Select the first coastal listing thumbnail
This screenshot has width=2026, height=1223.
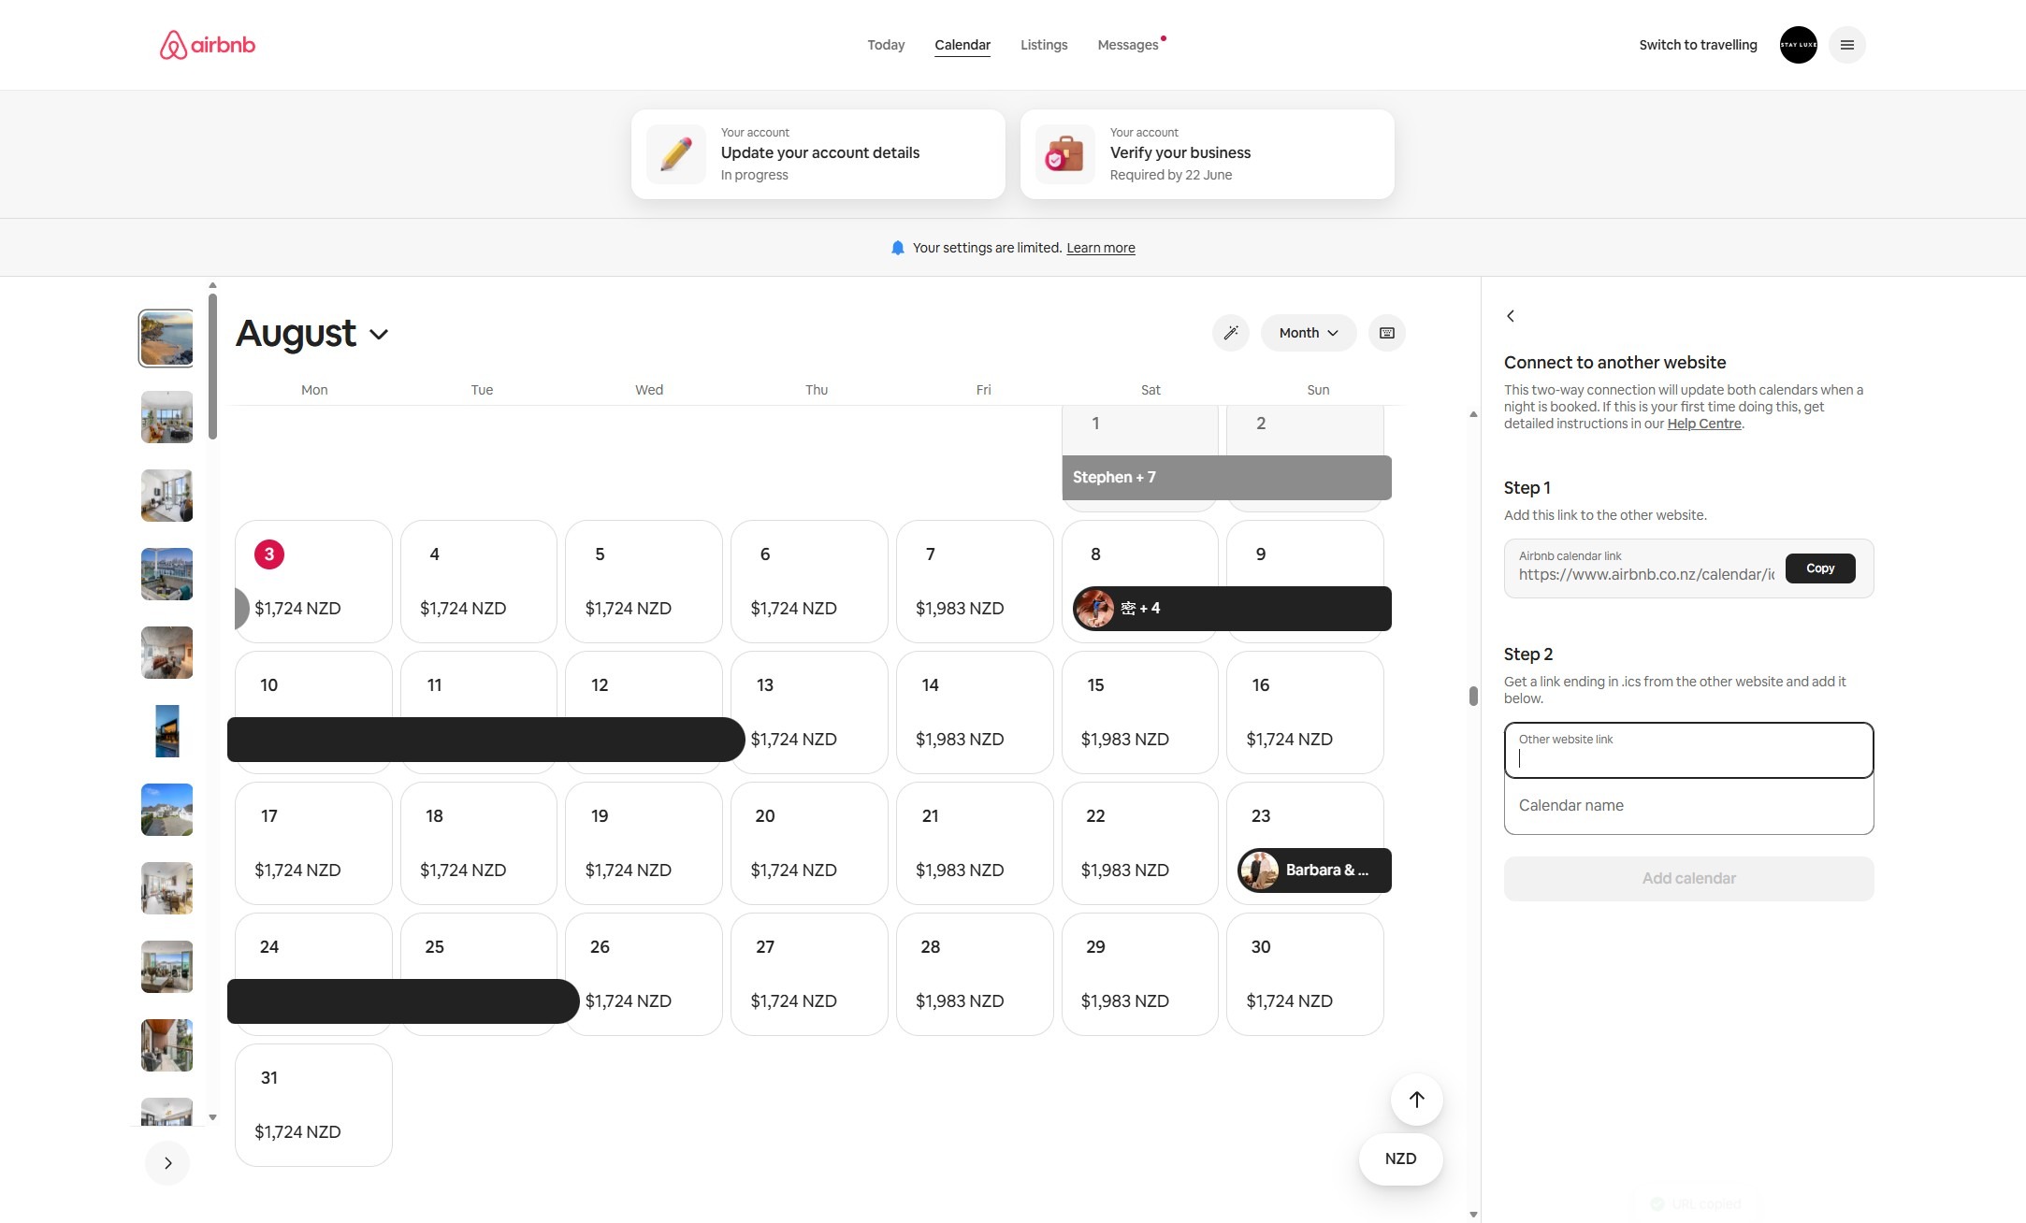click(166, 338)
